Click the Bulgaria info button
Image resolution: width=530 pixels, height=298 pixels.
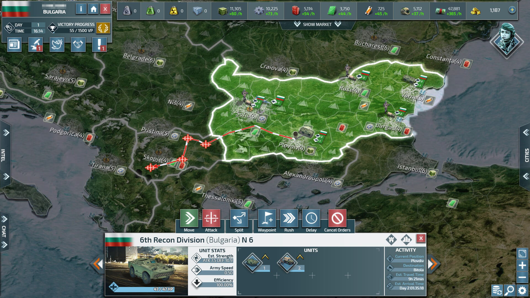point(81,9)
